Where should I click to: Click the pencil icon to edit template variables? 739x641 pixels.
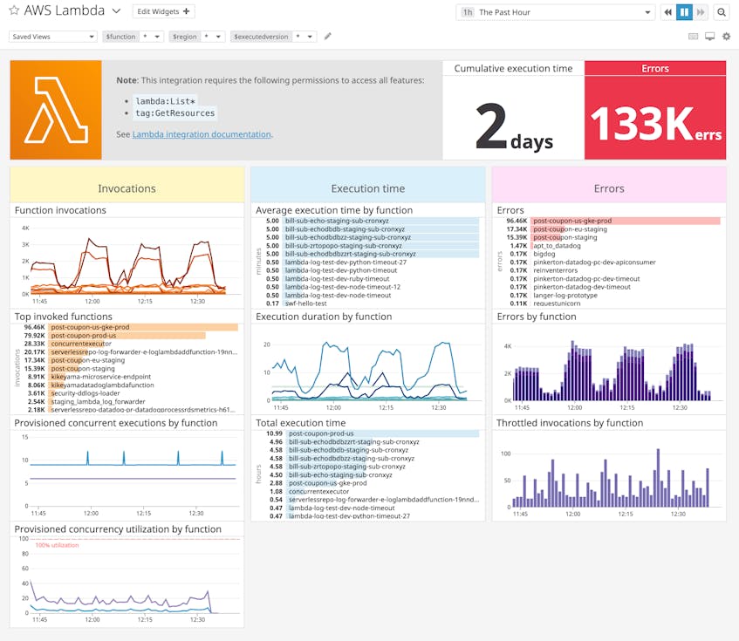[328, 37]
